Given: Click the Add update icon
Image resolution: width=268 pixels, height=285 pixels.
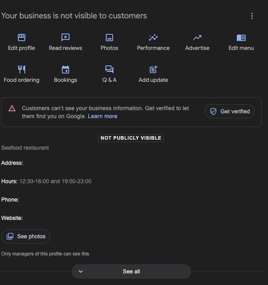Looking at the screenshot, I should [153, 69].
